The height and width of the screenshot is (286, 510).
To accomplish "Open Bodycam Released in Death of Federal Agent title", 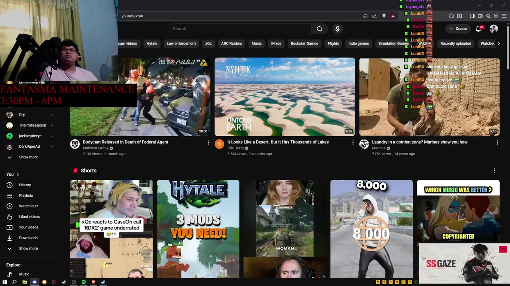I will (126, 142).
